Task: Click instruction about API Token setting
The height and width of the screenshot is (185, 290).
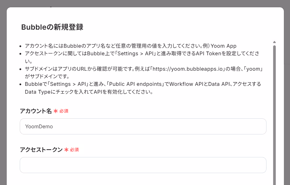Action: pos(142,57)
